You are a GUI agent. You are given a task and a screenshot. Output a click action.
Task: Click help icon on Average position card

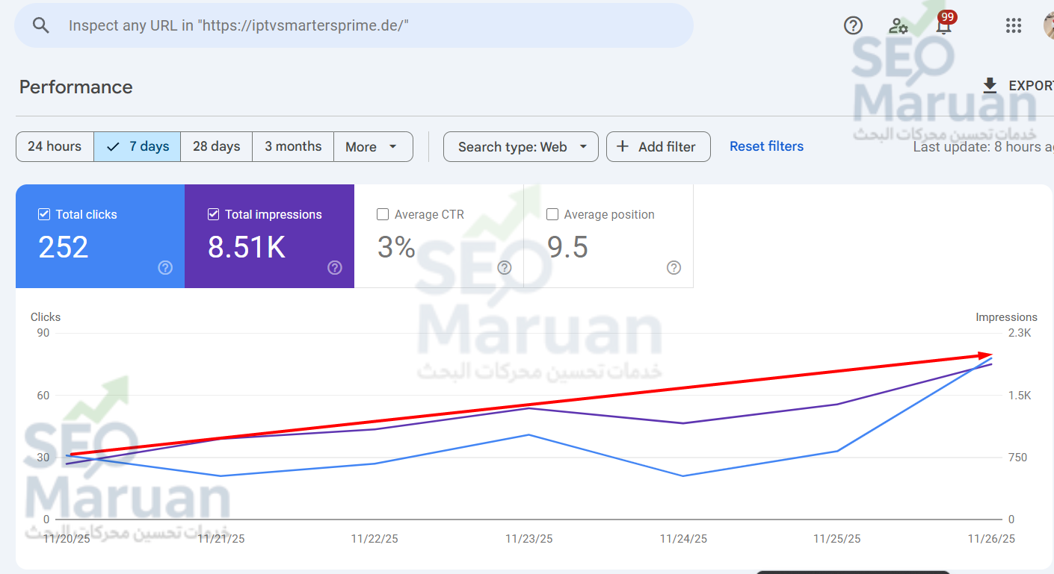click(x=674, y=267)
